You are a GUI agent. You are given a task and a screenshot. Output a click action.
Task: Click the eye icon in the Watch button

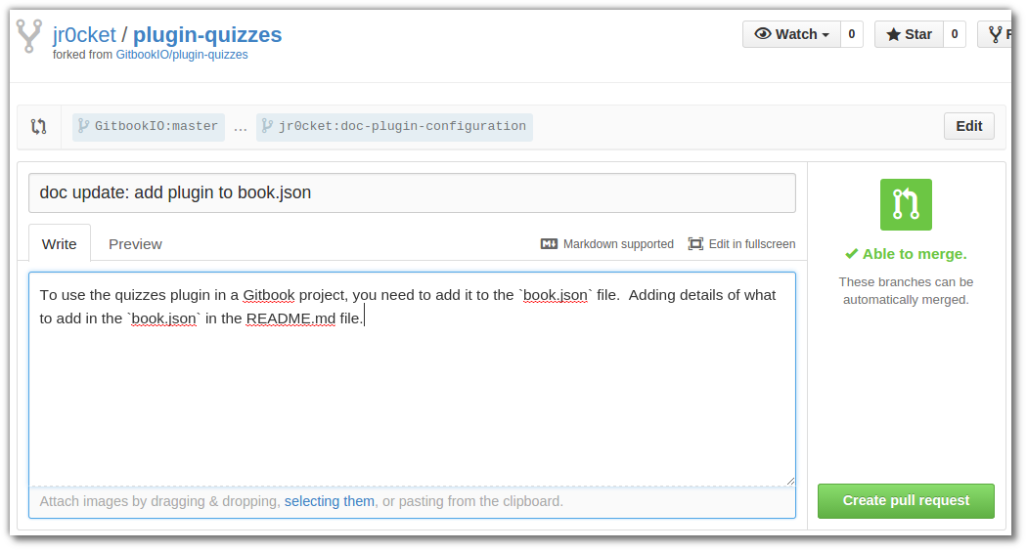pos(762,33)
